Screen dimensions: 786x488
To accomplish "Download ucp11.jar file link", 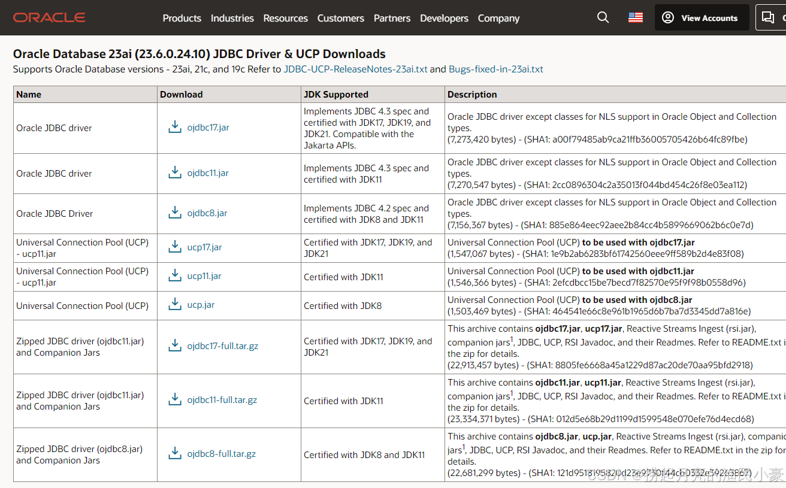I will [x=204, y=276].
